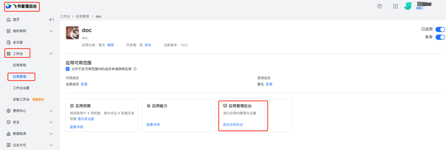Click the help question mark icon
The height and width of the screenshot is (150, 446).
[379, 6]
